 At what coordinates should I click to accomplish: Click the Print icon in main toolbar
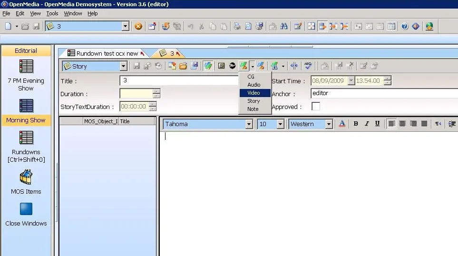pyautogui.click(x=237, y=27)
